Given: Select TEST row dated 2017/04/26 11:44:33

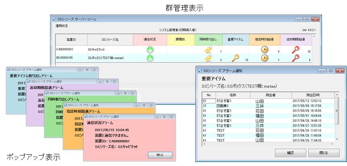Looking at the screenshot, I should [268, 140].
